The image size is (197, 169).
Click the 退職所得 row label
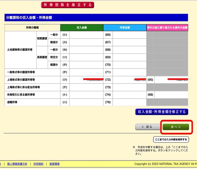click(12, 102)
